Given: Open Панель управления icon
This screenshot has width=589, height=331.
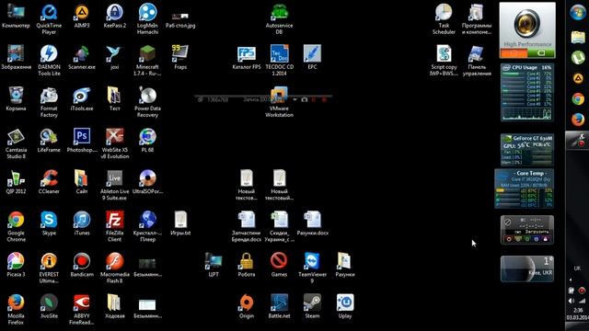Looking at the screenshot, I should (x=477, y=60).
